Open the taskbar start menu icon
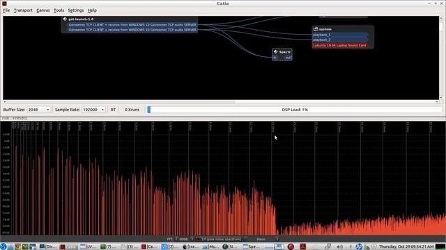 3,247
